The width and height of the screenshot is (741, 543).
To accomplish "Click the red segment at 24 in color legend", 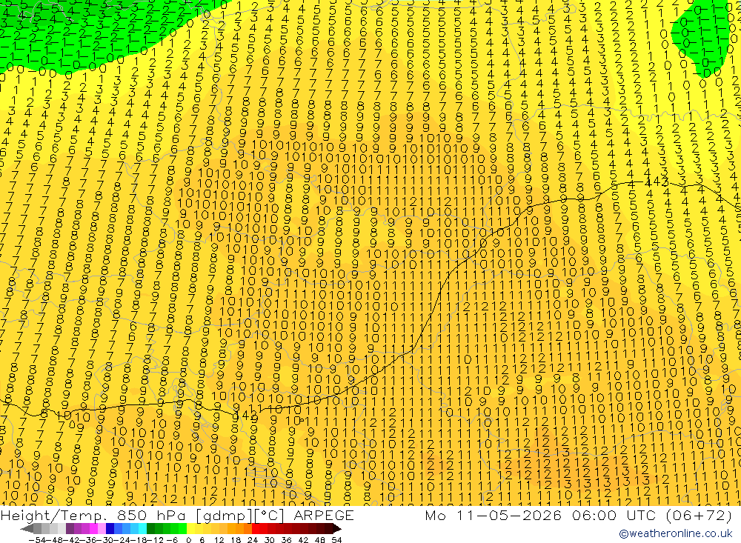I will click(x=256, y=528).
